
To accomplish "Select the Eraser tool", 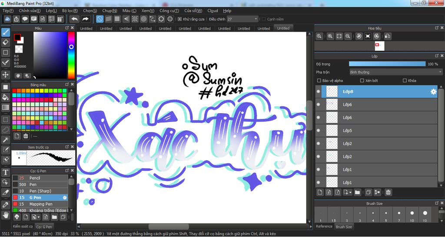I will [5, 42].
